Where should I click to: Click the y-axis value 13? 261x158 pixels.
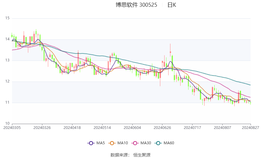tap(7, 60)
